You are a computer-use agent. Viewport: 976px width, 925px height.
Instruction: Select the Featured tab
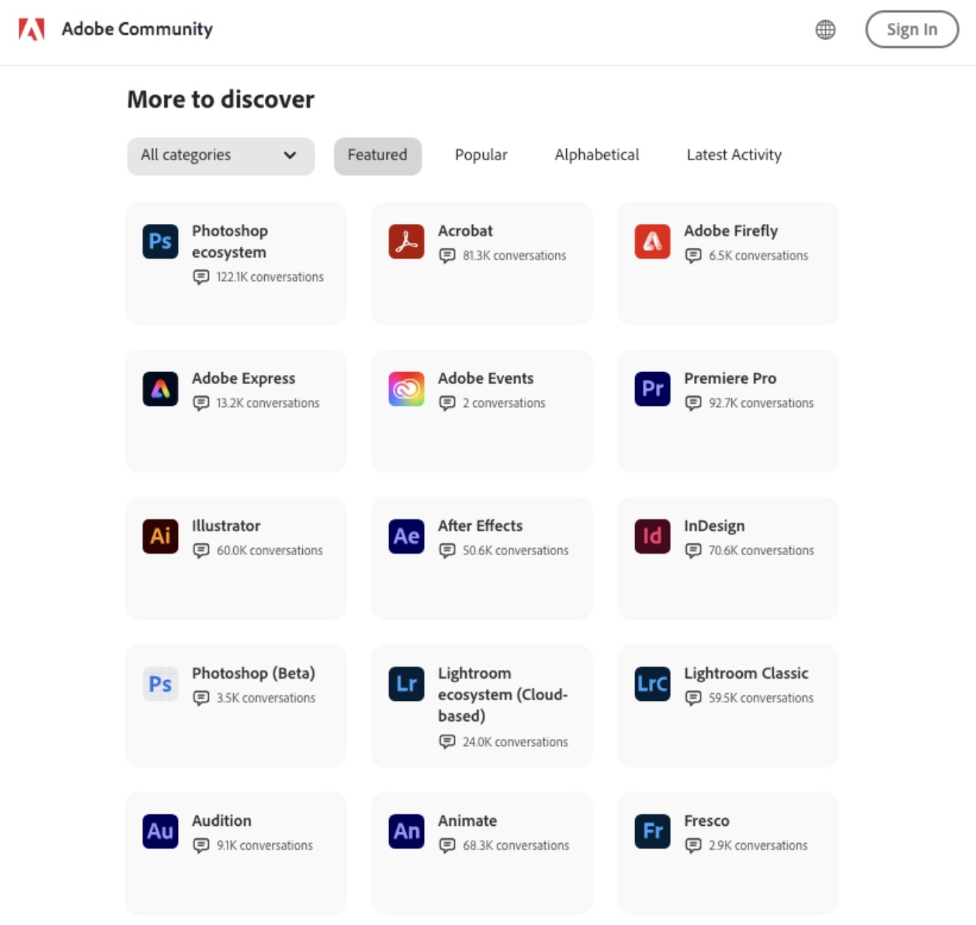pyautogui.click(x=377, y=156)
